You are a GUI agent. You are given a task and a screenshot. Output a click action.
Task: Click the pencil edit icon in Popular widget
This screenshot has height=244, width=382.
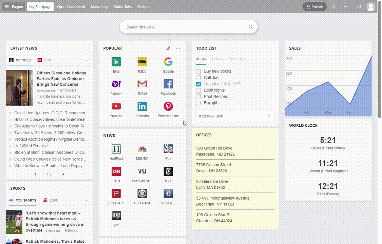[168, 48]
